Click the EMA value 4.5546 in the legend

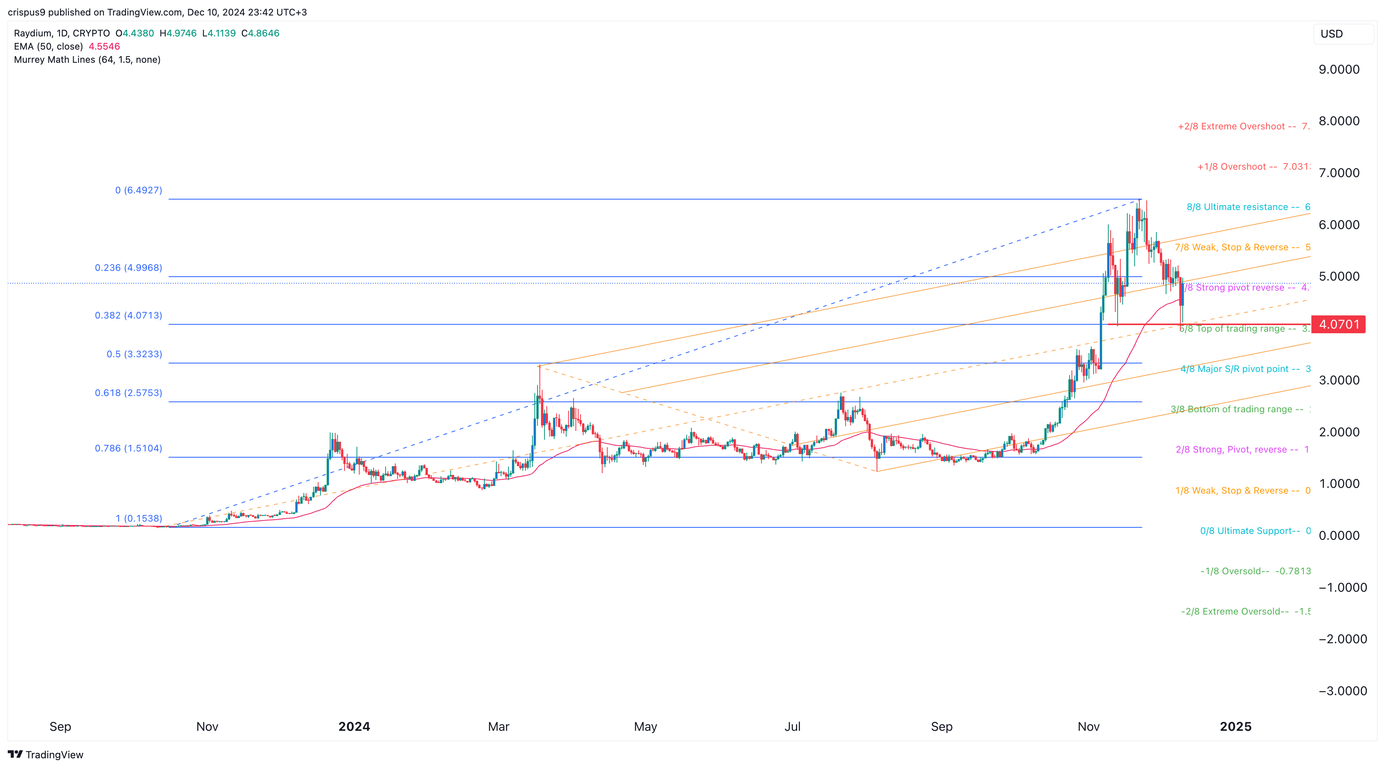[x=104, y=46]
